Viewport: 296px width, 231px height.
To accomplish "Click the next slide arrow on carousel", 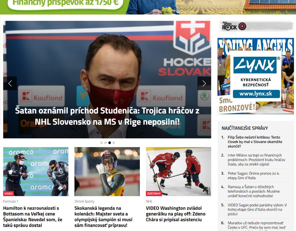I will pyautogui.click(x=204, y=83).
